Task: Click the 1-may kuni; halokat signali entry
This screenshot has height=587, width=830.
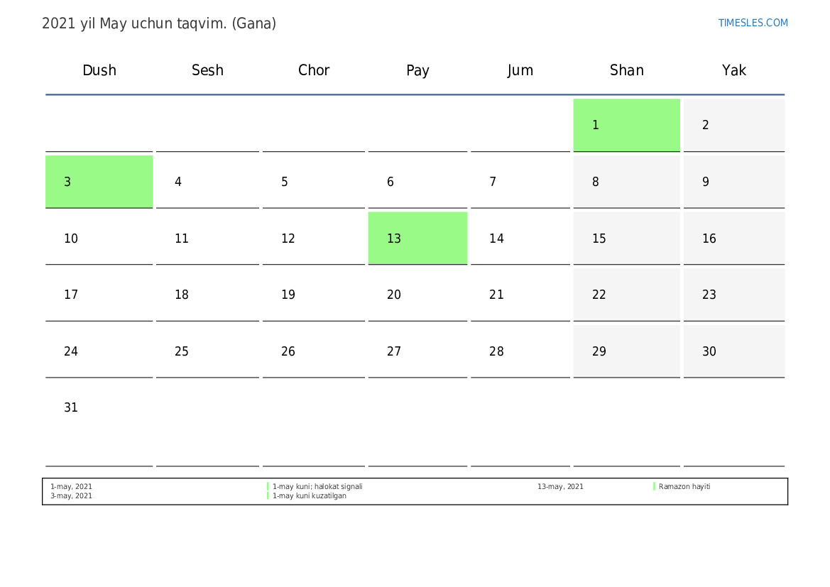Action: click(x=317, y=486)
